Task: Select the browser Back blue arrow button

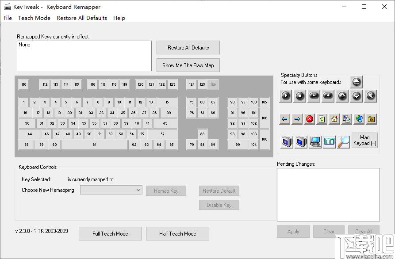Action: click(x=285, y=119)
